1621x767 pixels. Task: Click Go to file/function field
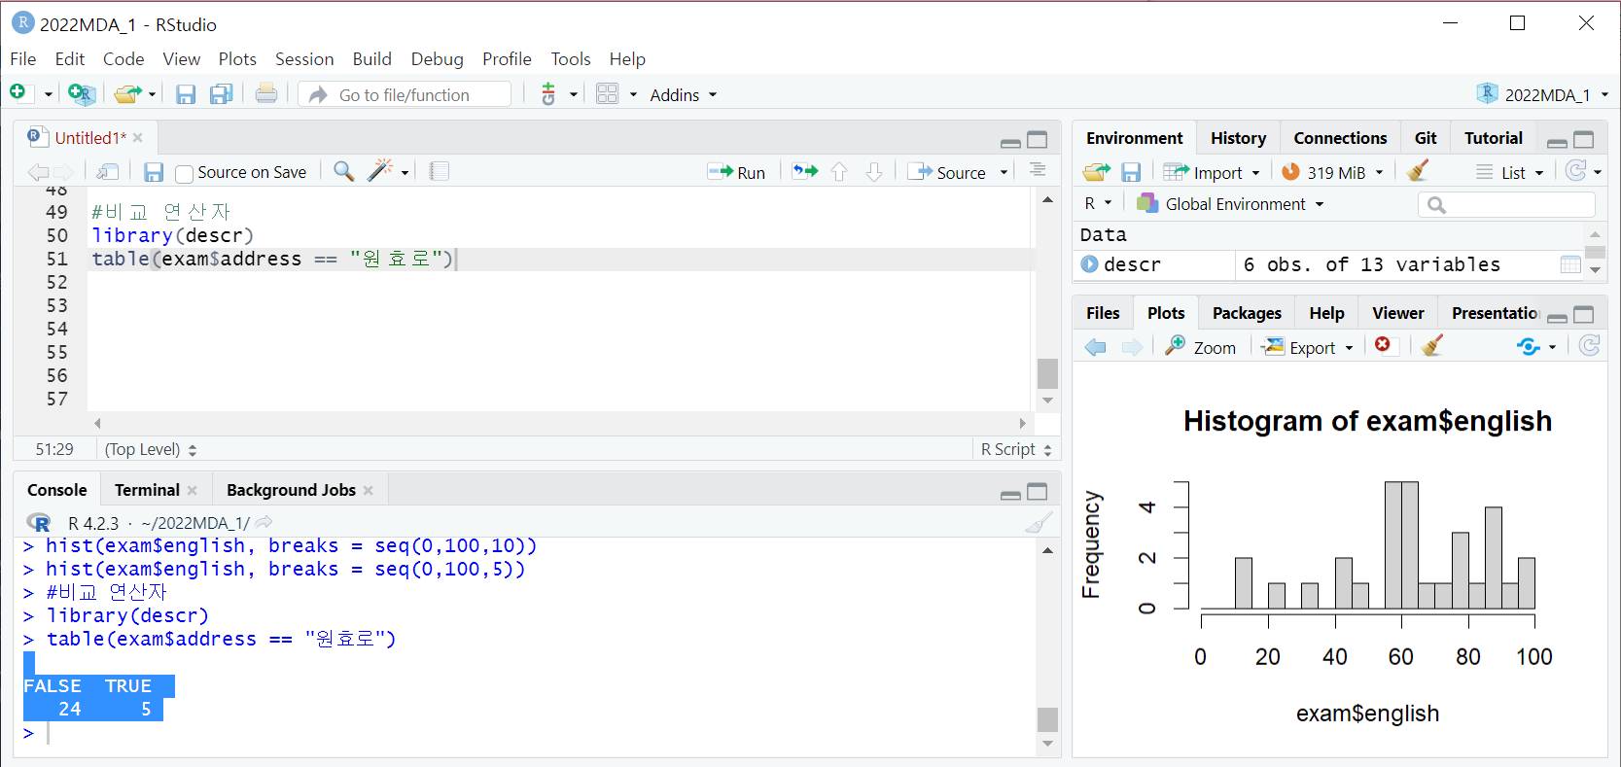point(405,94)
